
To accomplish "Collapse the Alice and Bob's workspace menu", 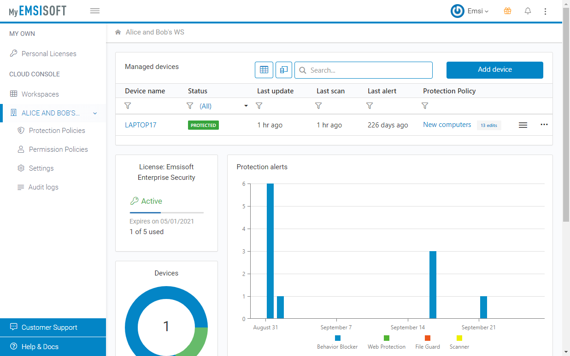I will click(x=95, y=113).
